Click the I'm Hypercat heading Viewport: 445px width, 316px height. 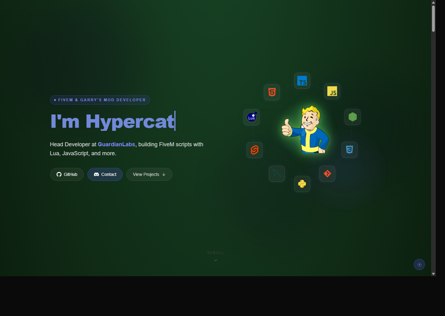pos(113,121)
